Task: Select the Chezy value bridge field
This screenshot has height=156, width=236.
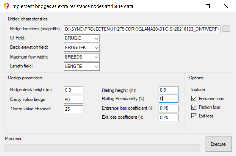Action: click(x=73, y=100)
